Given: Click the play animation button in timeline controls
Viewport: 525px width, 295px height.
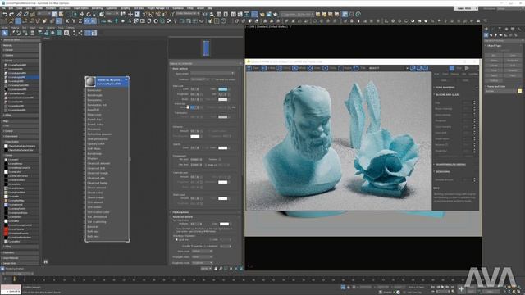Looking at the screenshot, I should [443, 287].
